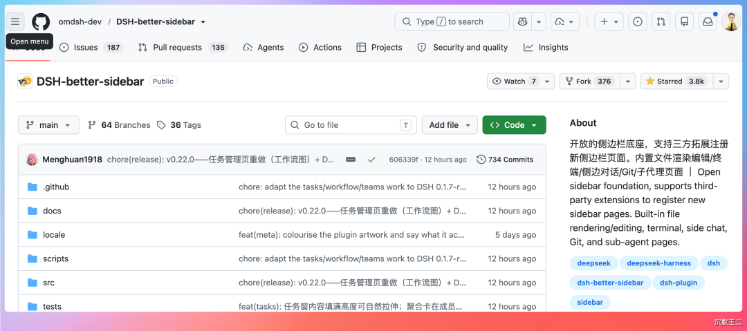The image size is (747, 331).
Task: Click the search field 'Type / to search'
Action: pyautogui.click(x=452, y=22)
